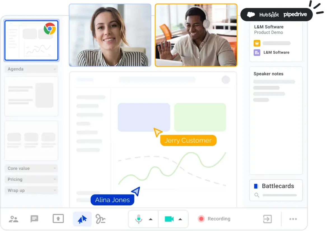Select the Chrome shared tab thumbnail
The image size is (336, 231).
tap(31, 40)
